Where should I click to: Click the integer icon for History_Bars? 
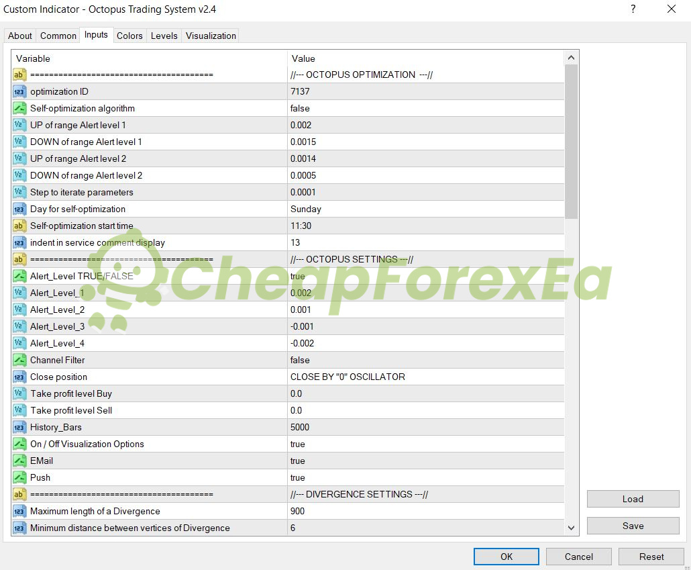(19, 427)
